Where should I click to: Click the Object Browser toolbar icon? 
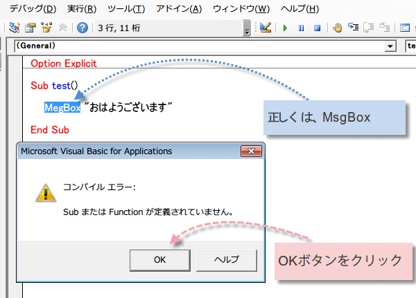pyautogui.click(x=46, y=28)
